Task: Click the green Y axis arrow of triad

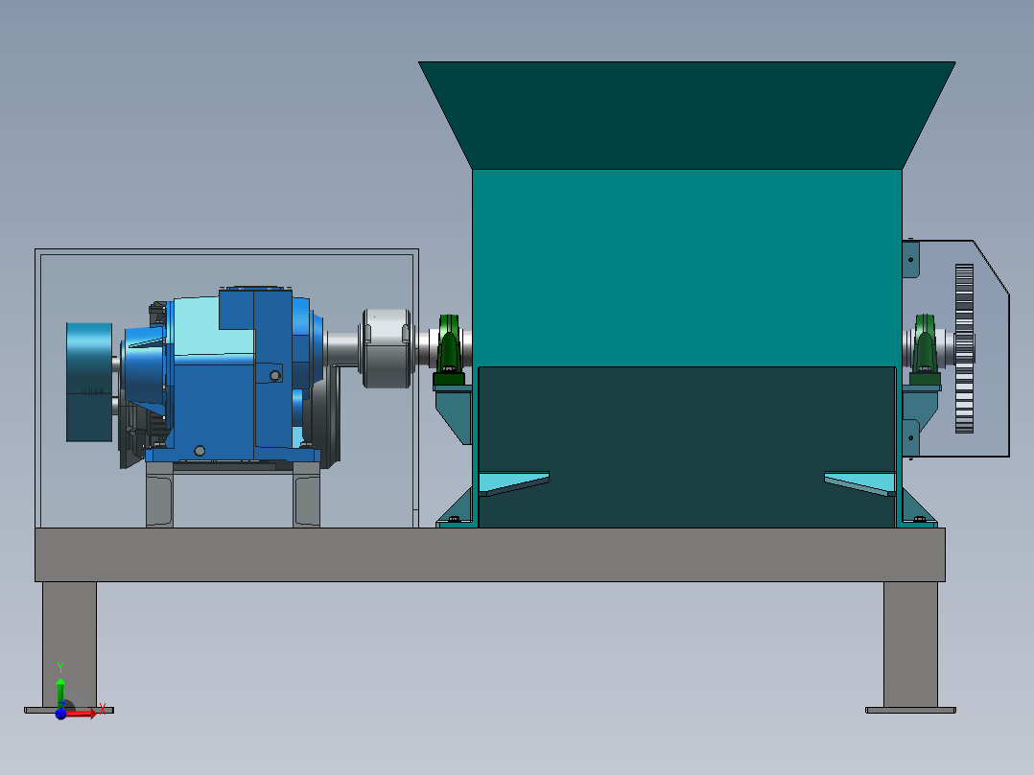Action: [60, 692]
